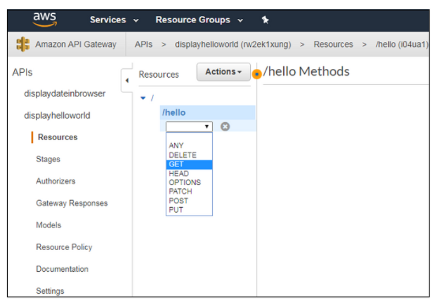Go to Stages in the sidebar
The image size is (440, 307).
pos(48,159)
